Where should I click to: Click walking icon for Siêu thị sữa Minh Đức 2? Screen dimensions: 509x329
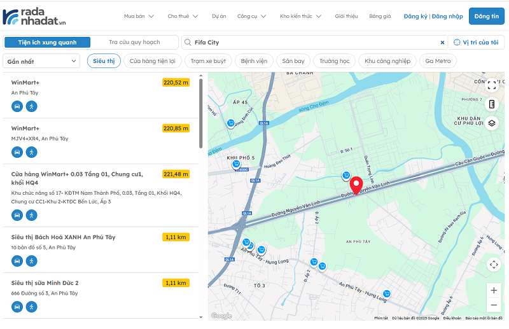pyautogui.click(x=31, y=307)
